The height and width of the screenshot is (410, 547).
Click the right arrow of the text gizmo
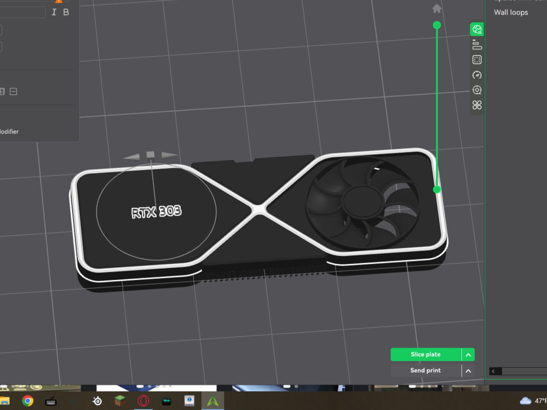click(169, 155)
